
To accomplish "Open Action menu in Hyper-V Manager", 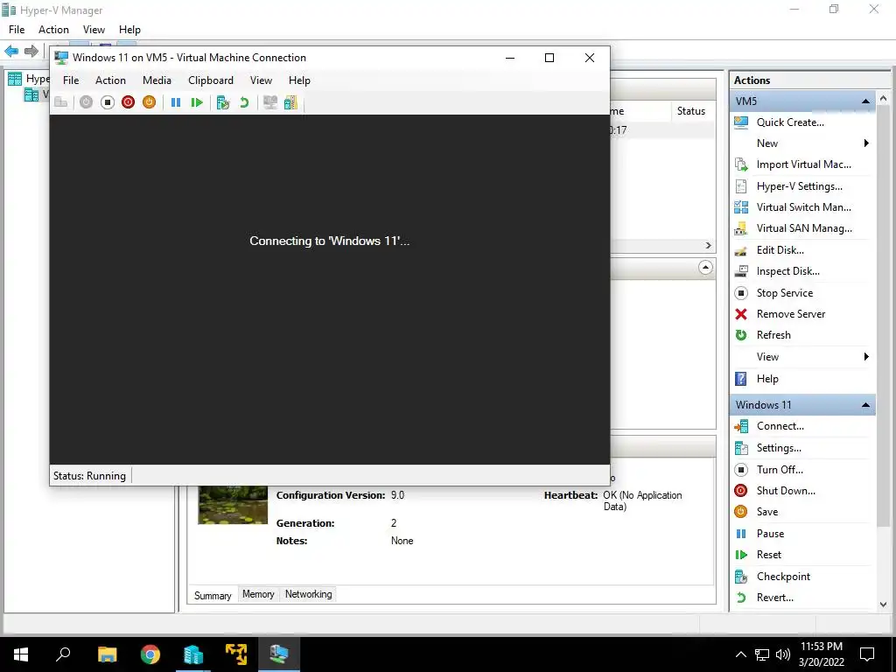I will pyautogui.click(x=53, y=30).
